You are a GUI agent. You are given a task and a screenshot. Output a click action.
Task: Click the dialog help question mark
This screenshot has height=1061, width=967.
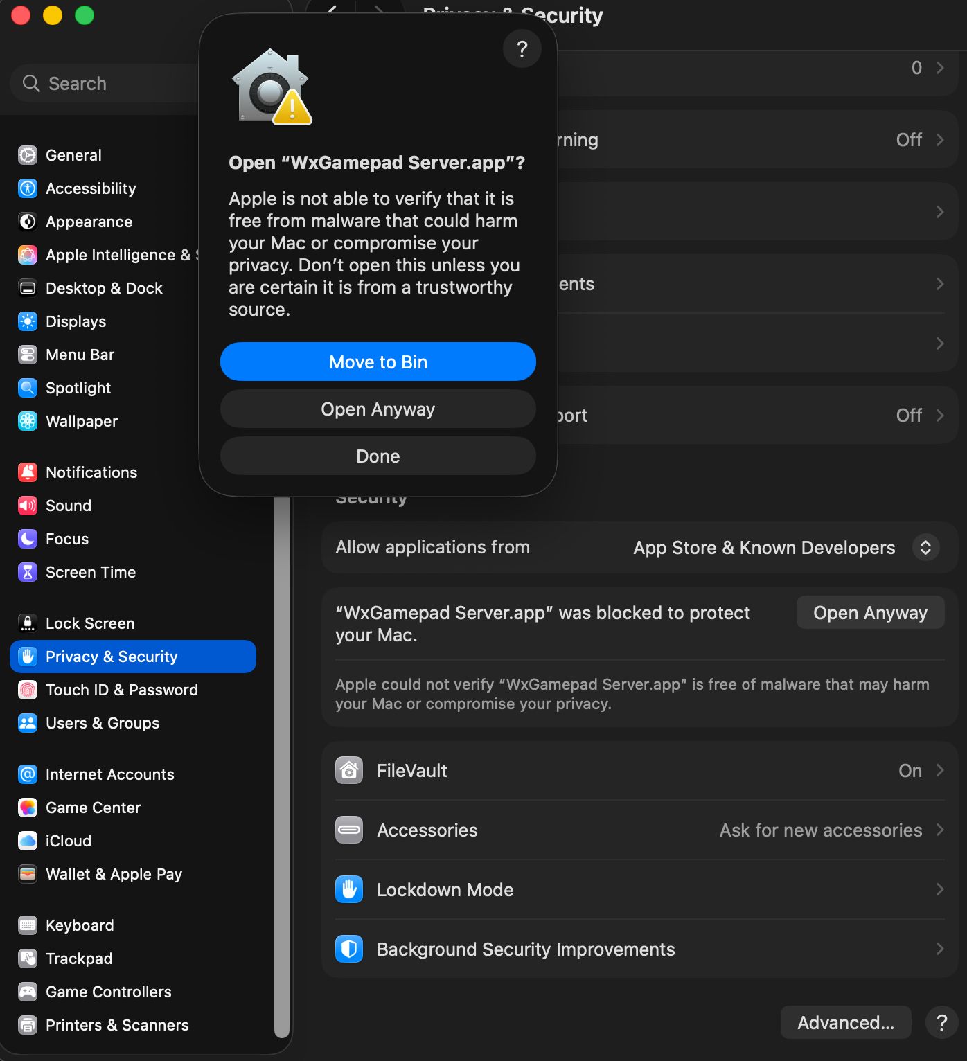[x=522, y=48]
